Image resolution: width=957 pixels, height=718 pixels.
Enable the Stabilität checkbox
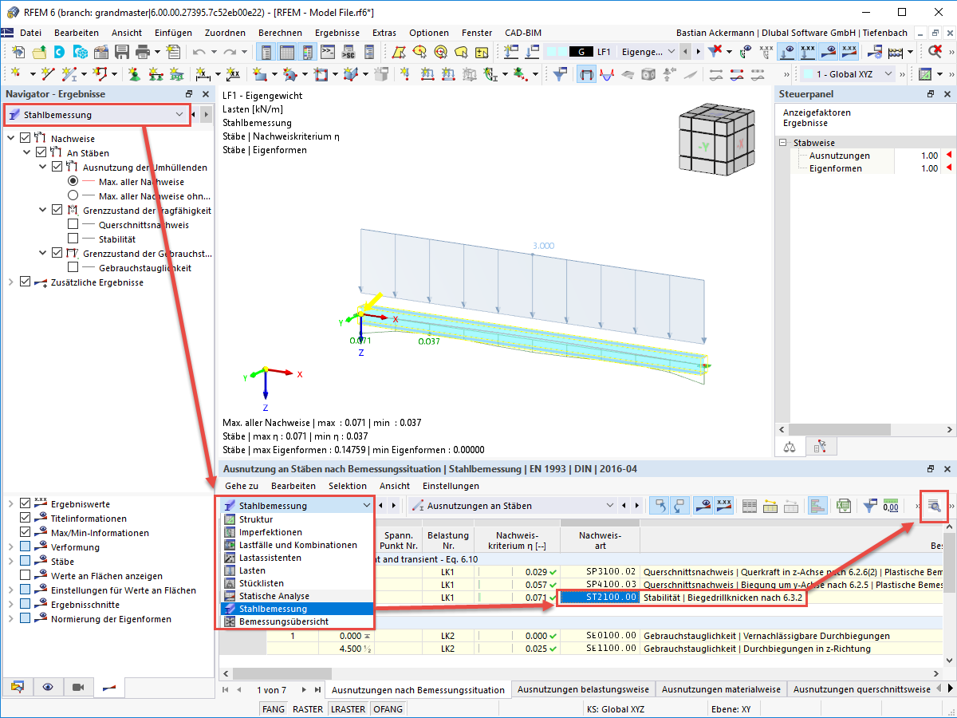point(73,239)
